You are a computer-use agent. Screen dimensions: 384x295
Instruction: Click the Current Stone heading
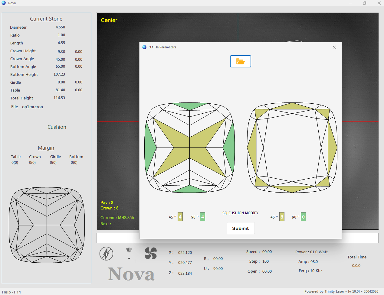point(46,19)
